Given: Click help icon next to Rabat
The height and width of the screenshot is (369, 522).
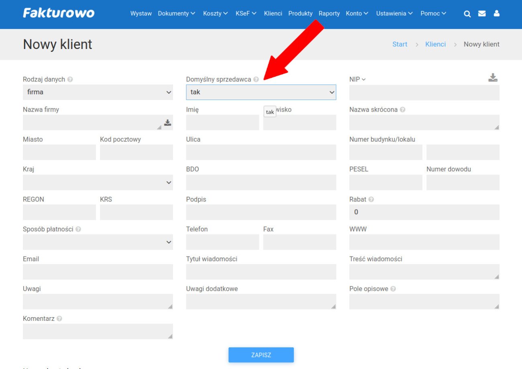Looking at the screenshot, I should pyautogui.click(x=371, y=200).
